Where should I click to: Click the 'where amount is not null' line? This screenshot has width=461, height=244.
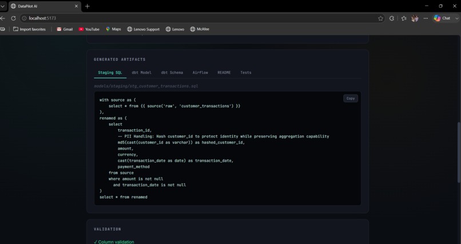tap(136, 179)
